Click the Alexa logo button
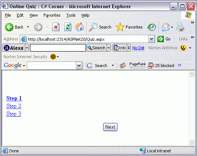The image size is (197, 156). click(14, 48)
